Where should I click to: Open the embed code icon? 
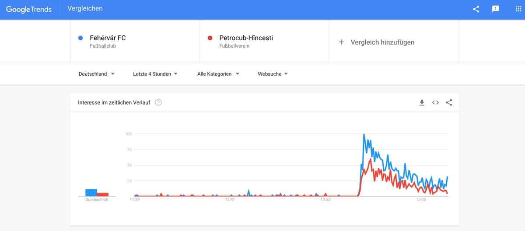[x=435, y=103]
